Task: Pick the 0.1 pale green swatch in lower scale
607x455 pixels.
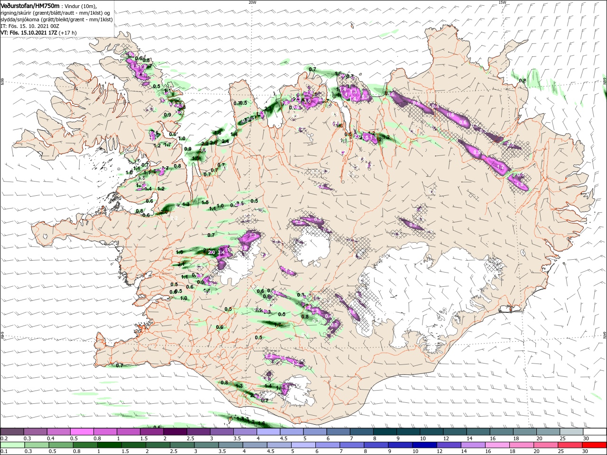Action: pos(12,445)
